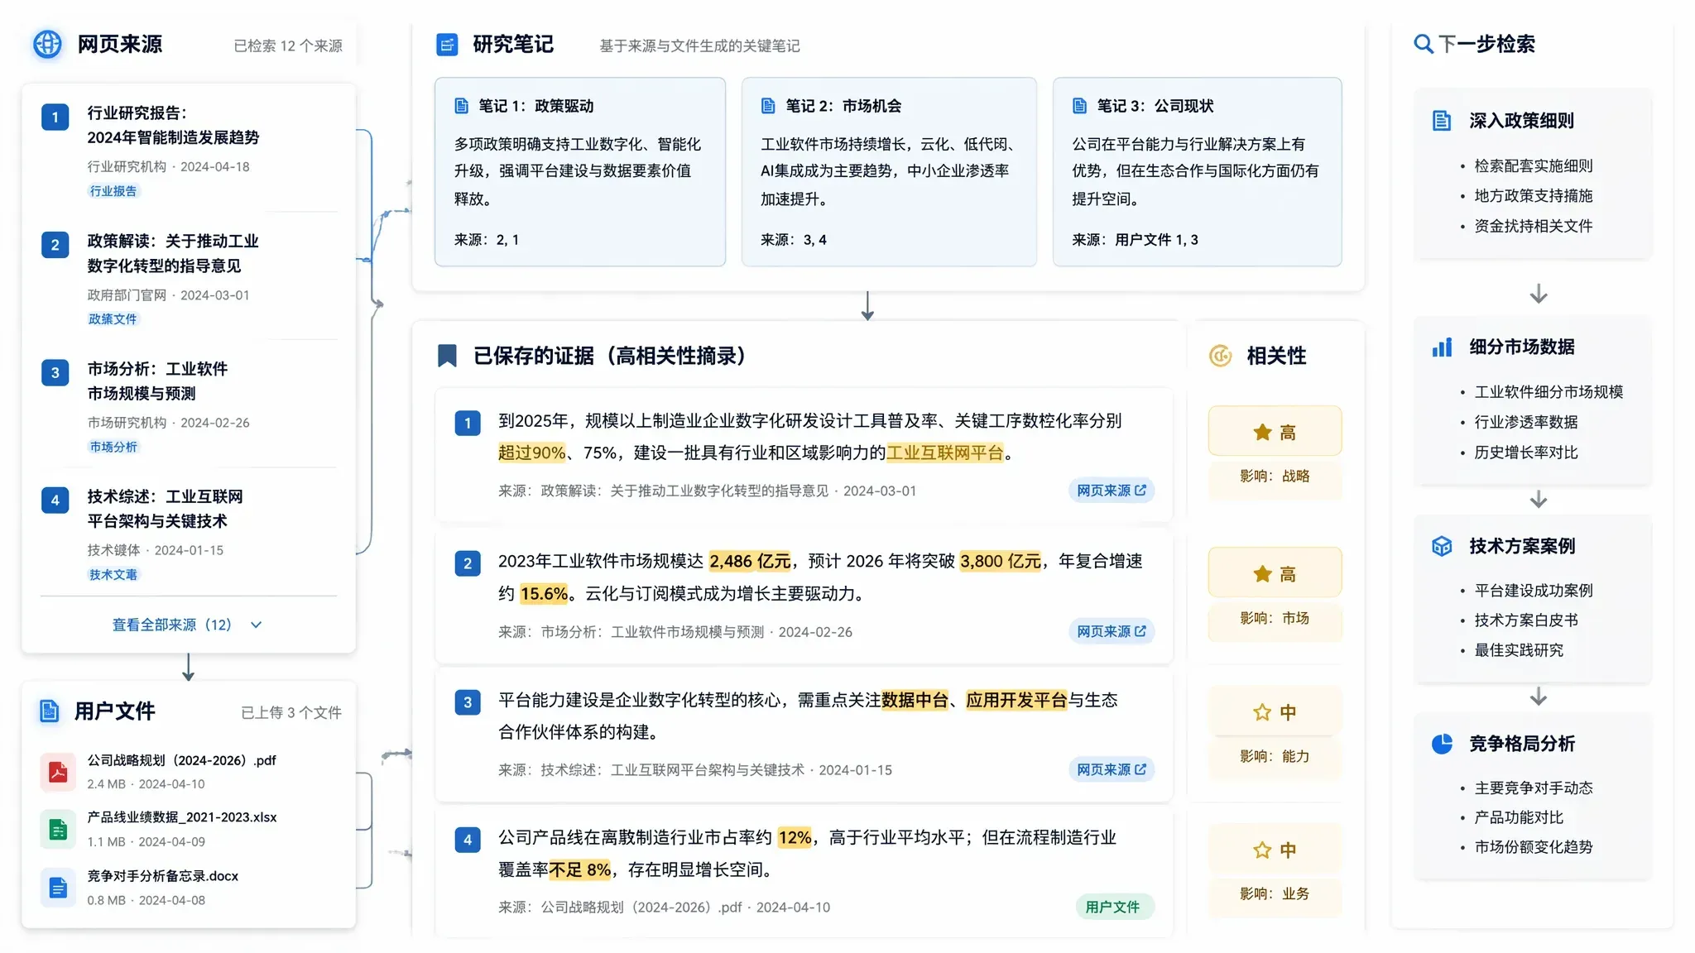Viewport: 1695px width, 953px height.
Task: Click the 中 relevance badge above 影响：业务
Action: pyautogui.click(x=1275, y=850)
